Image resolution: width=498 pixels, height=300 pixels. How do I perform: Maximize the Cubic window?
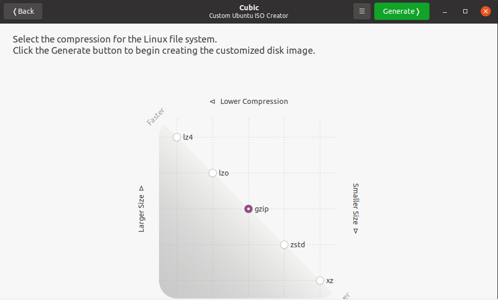[465, 11]
